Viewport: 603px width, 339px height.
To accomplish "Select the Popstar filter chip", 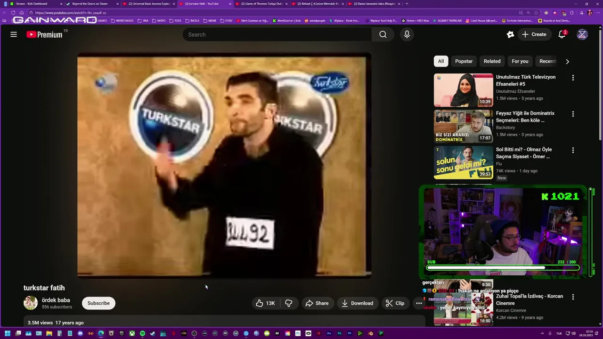I will (x=464, y=61).
